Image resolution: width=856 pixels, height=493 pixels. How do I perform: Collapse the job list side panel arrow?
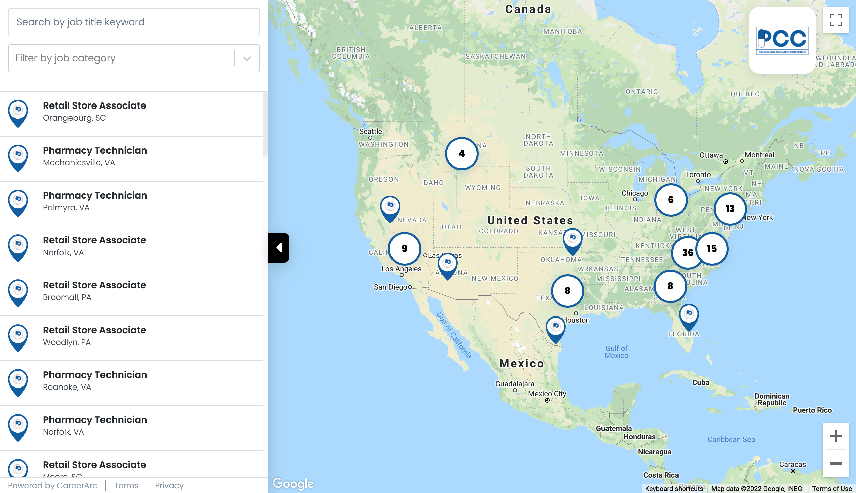pos(279,248)
